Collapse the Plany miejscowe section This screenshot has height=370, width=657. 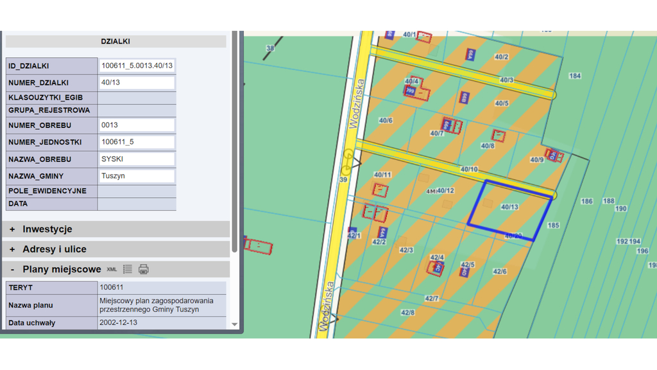click(12, 269)
